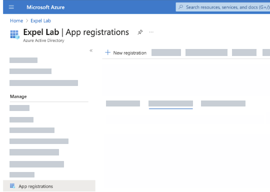This screenshot has height=192, width=270.
Task: Click the search magnifier icon
Action: click(180, 7)
